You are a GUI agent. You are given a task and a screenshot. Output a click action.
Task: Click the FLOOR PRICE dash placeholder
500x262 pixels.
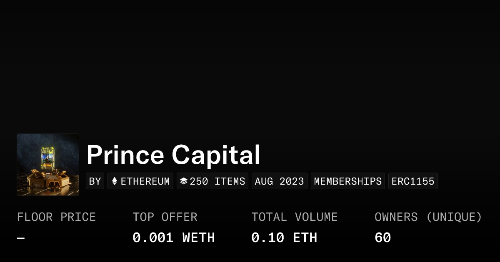(20, 237)
